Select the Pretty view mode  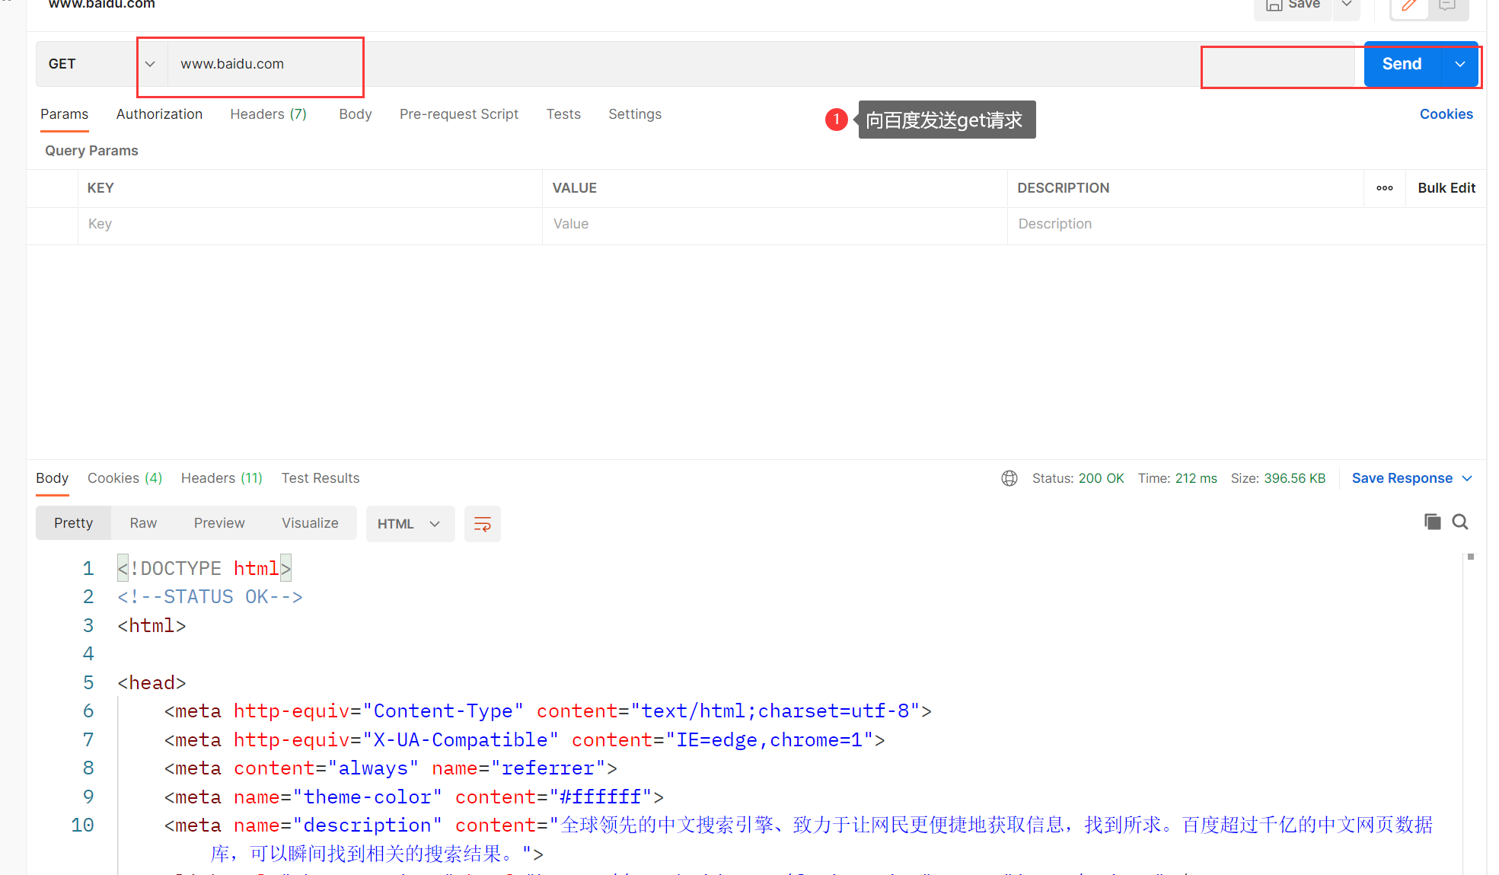(73, 523)
